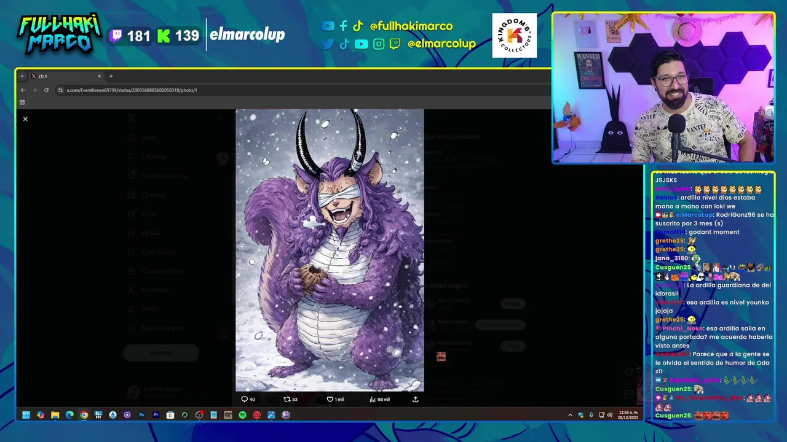
Task: Open the share icon under the photo
Action: click(416, 399)
